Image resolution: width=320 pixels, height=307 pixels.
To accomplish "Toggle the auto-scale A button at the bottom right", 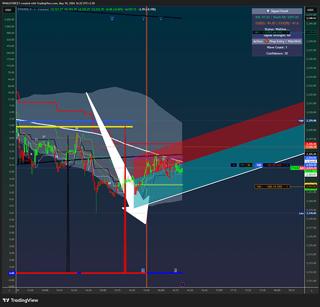I will 311,290.
